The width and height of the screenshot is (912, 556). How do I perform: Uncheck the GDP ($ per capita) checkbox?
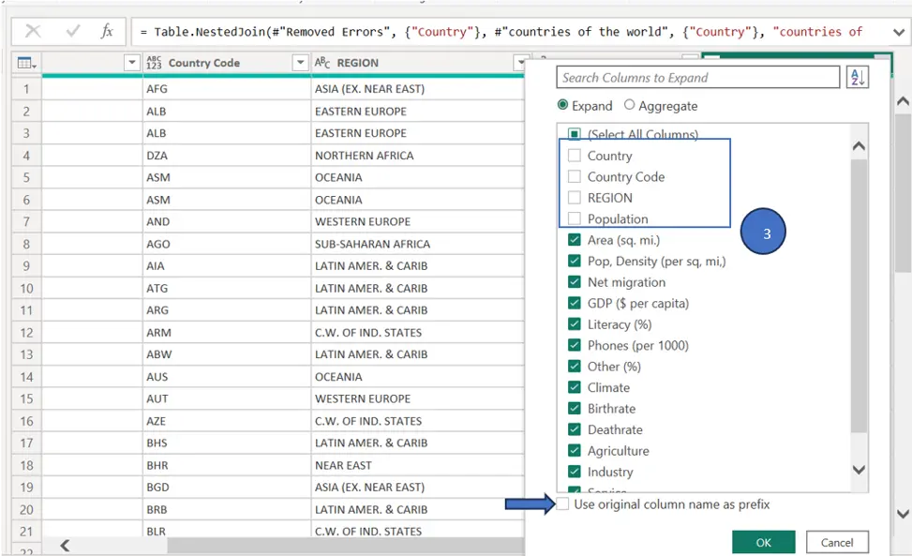(574, 303)
